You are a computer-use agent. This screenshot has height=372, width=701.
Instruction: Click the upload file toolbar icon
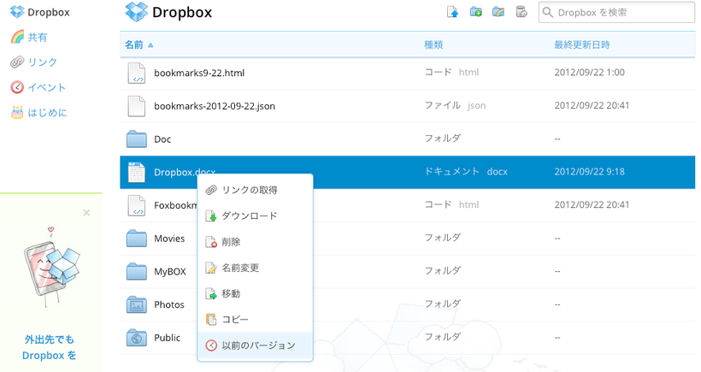452,12
